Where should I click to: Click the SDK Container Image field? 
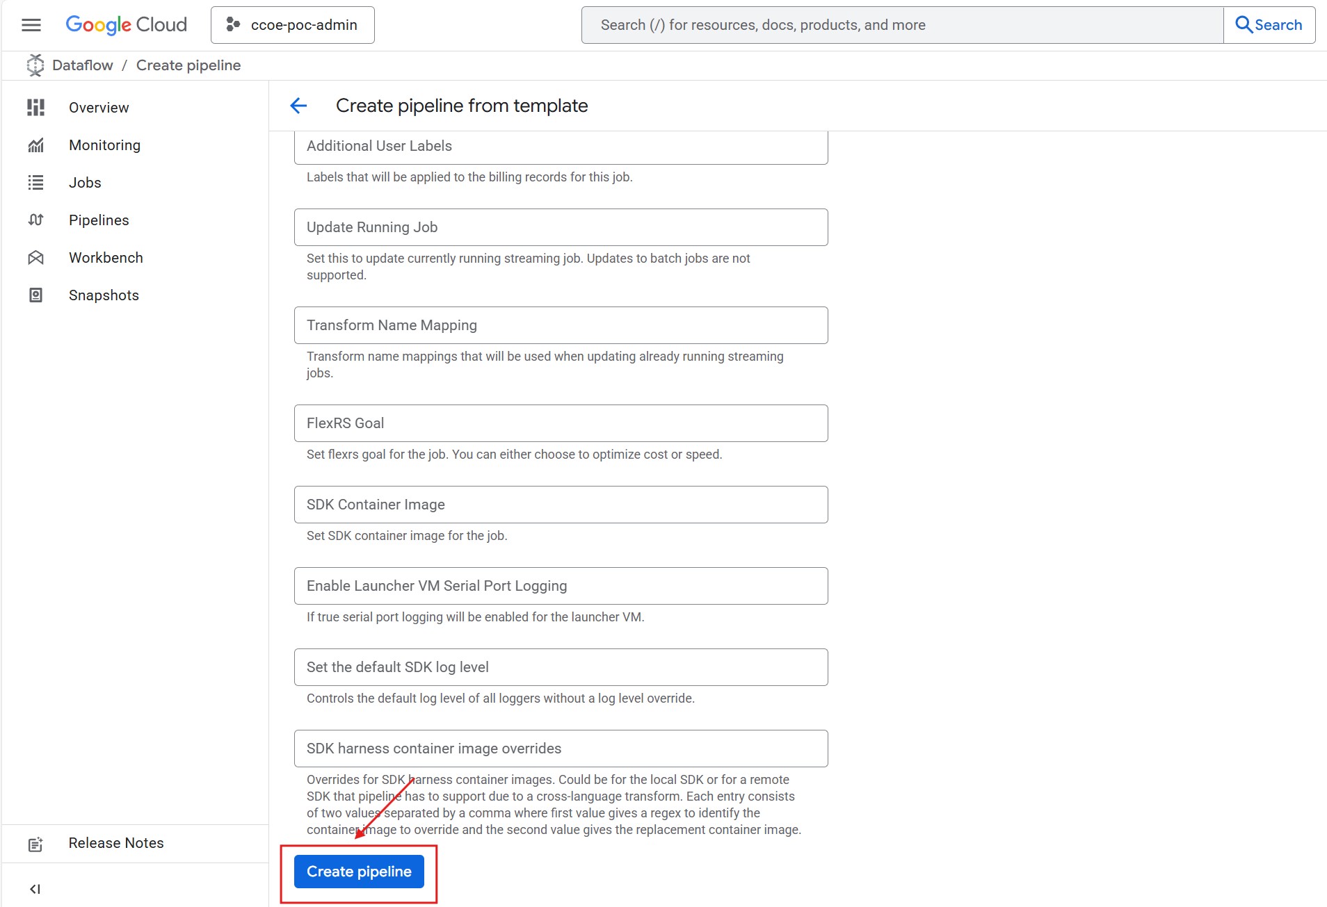pyautogui.click(x=561, y=505)
